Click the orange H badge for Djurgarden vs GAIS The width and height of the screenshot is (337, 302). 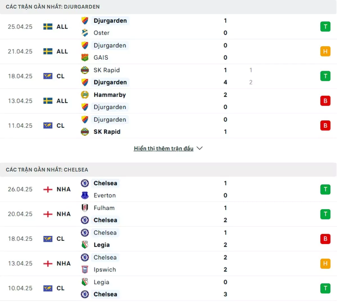[x=325, y=51]
